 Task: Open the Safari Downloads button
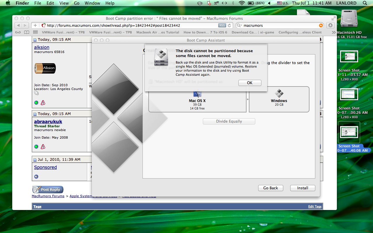(x=330, y=25)
